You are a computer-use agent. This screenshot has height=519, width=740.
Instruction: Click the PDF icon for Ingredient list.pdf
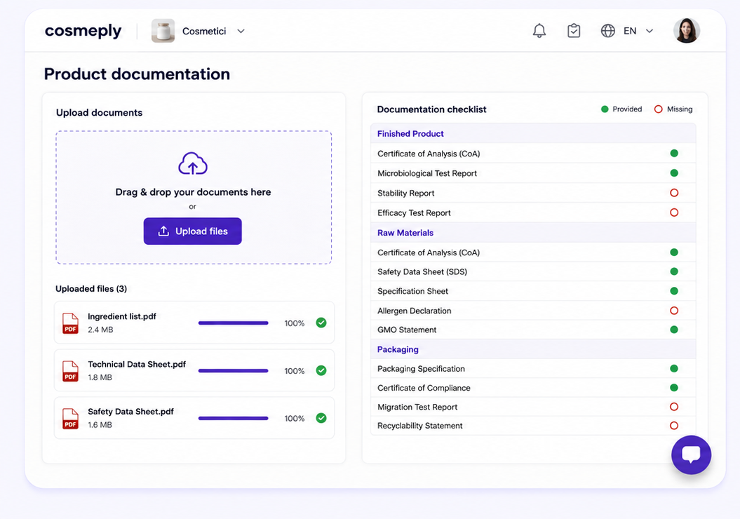pyautogui.click(x=70, y=323)
